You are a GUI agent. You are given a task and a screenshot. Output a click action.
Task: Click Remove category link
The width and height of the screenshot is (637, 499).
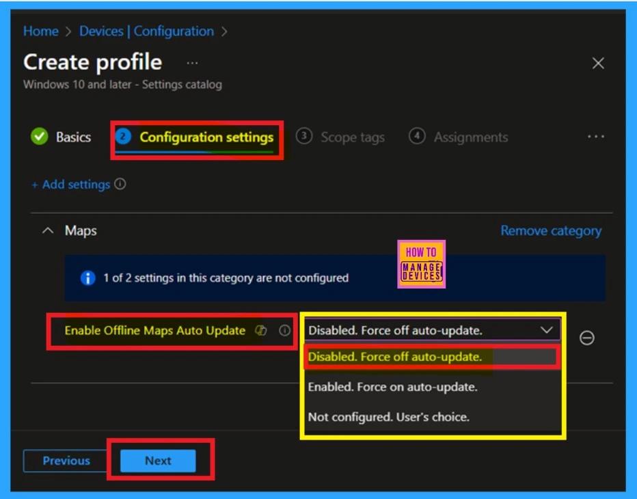tap(551, 231)
